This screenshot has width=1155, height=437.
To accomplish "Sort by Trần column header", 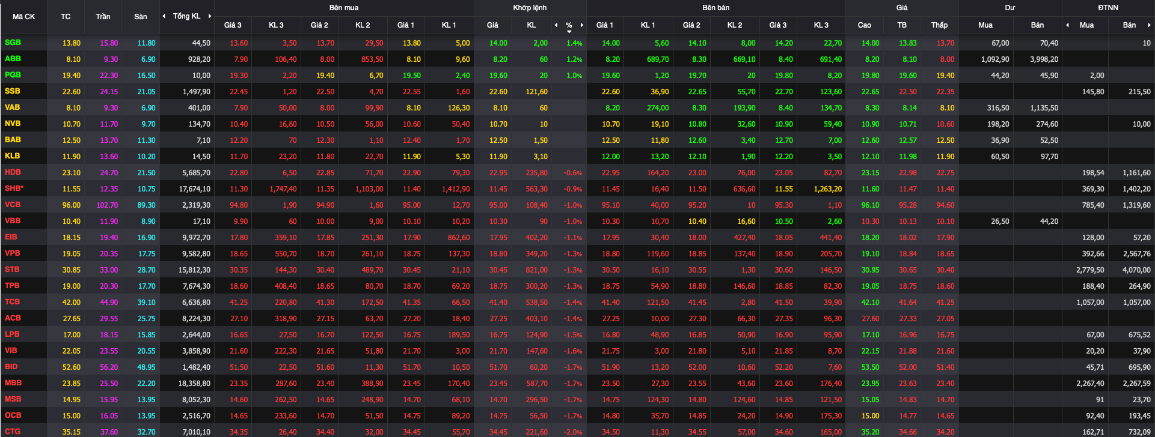I will click(103, 17).
